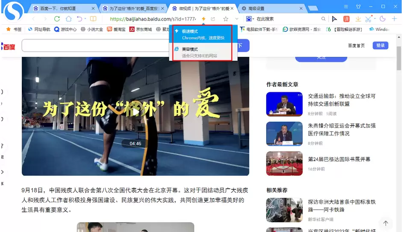
Task: Open a new tab with the tab-strip button
Action: coord(313,9)
